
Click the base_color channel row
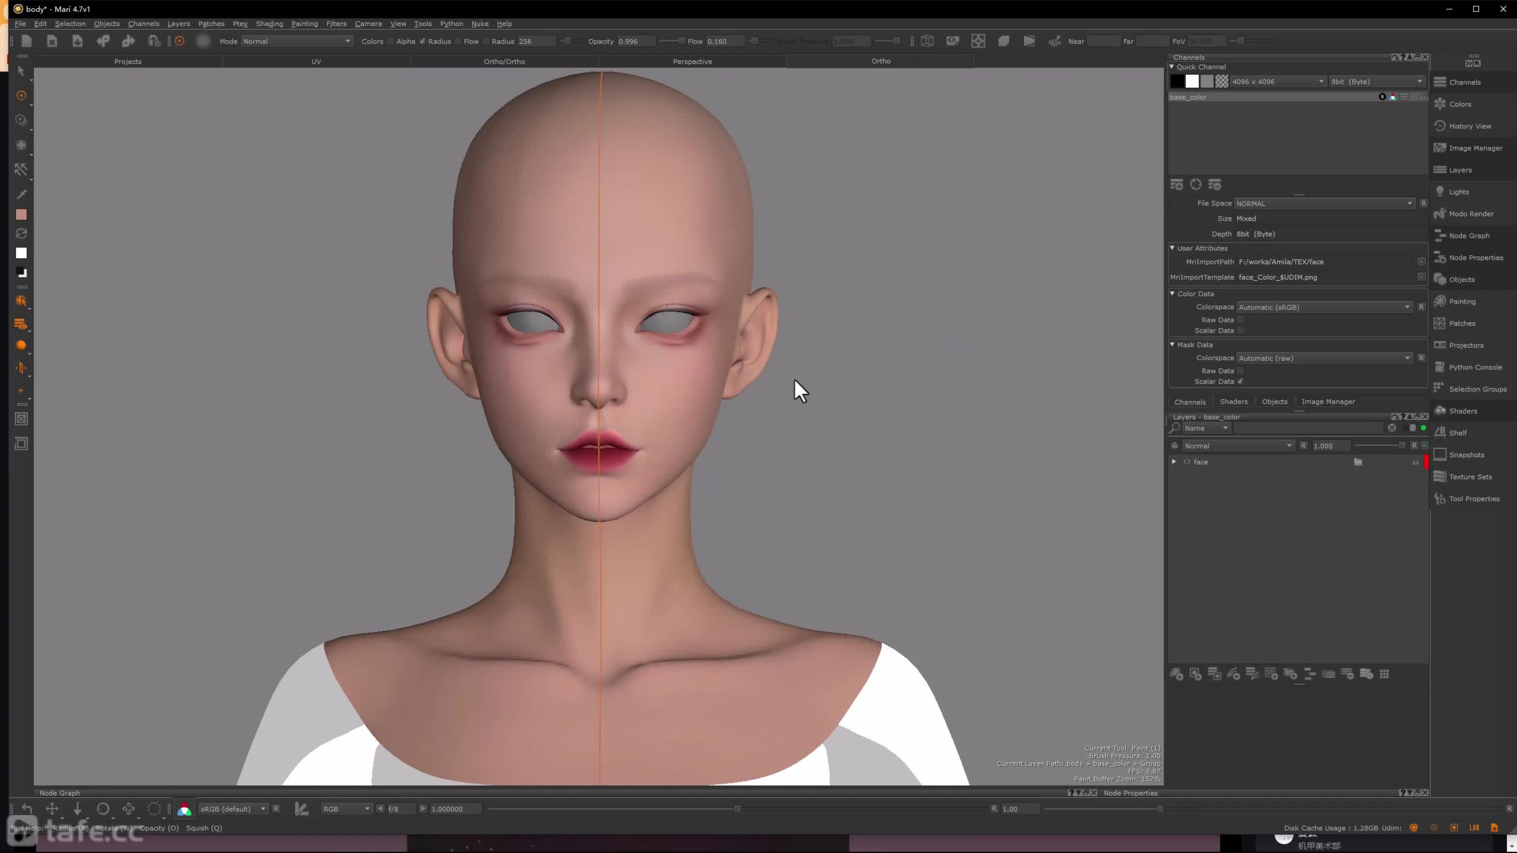click(1298, 97)
